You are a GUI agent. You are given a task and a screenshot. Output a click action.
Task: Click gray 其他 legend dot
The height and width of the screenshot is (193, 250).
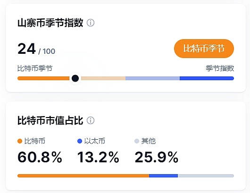point(137,141)
